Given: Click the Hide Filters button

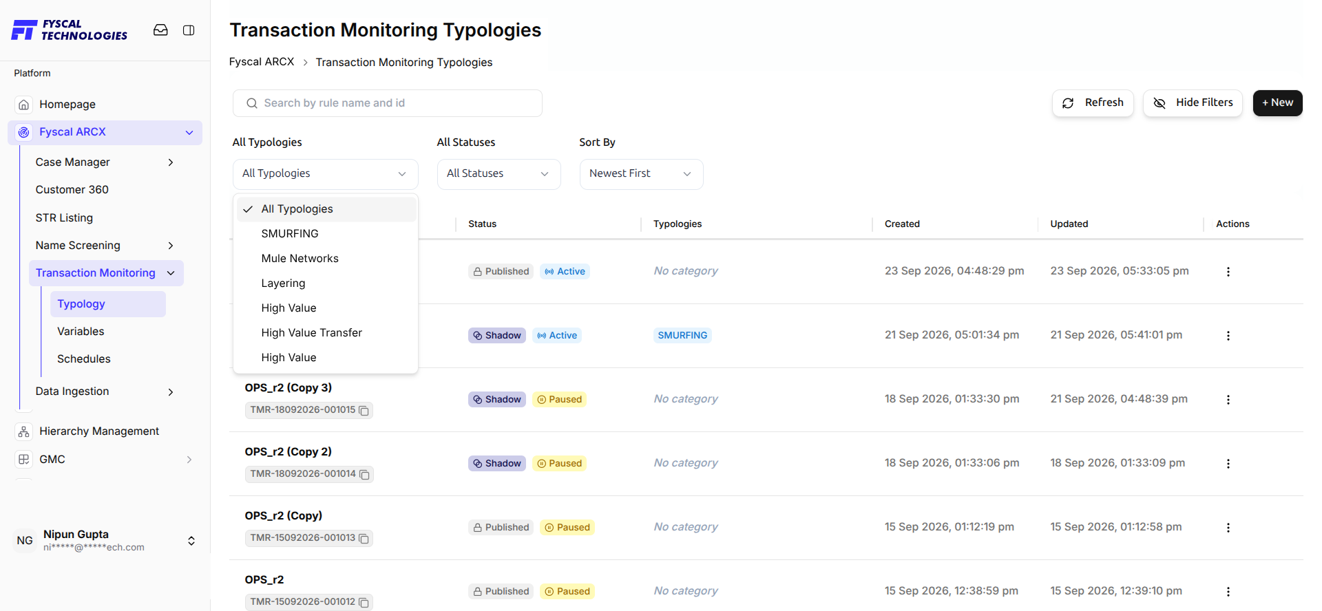Looking at the screenshot, I should pyautogui.click(x=1193, y=103).
